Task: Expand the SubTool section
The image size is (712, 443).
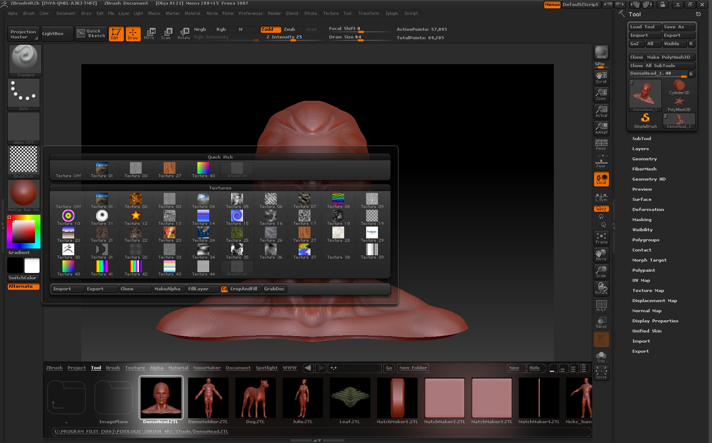Action: tap(642, 139)
